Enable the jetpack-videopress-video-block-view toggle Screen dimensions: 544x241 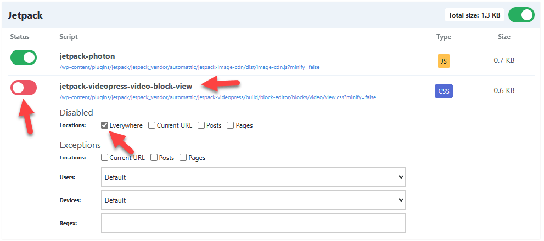pos(23,88)
